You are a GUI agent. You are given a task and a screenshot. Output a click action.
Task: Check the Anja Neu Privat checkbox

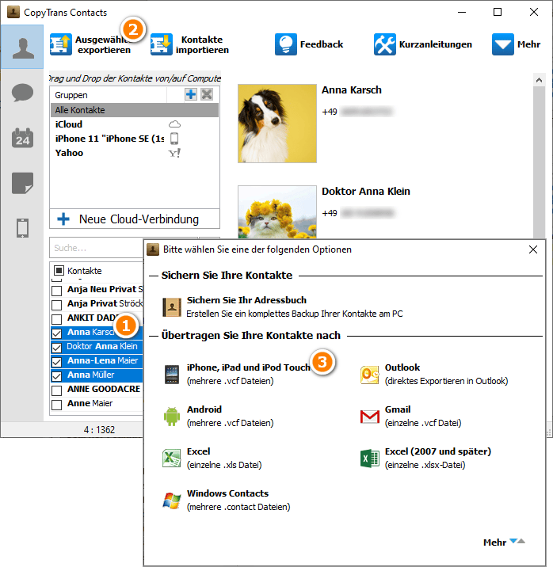pyautogui.click(x=56, y=291)
